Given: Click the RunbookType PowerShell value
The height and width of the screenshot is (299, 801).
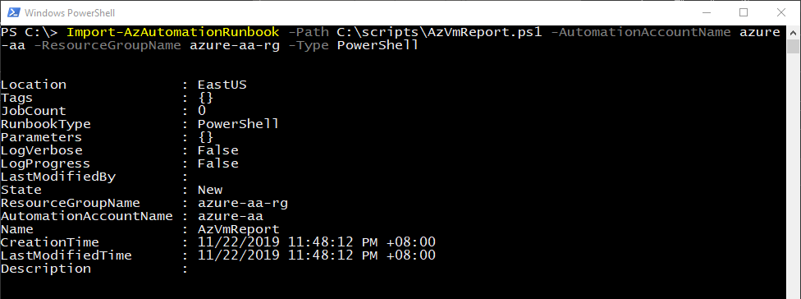Looking at the screenshot, I should click(238, 124).
